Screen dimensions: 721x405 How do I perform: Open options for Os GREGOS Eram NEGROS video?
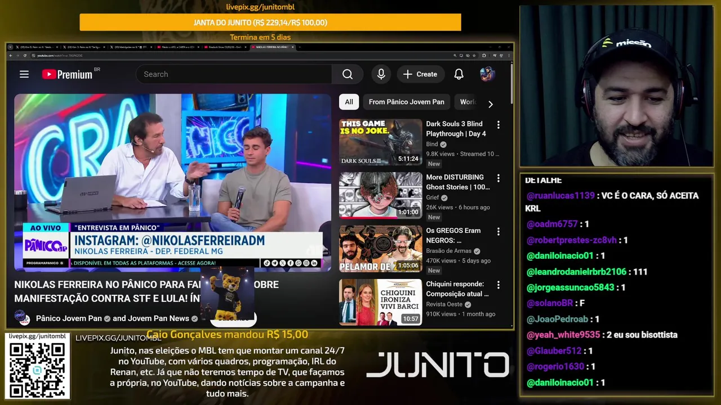[498, 231]
